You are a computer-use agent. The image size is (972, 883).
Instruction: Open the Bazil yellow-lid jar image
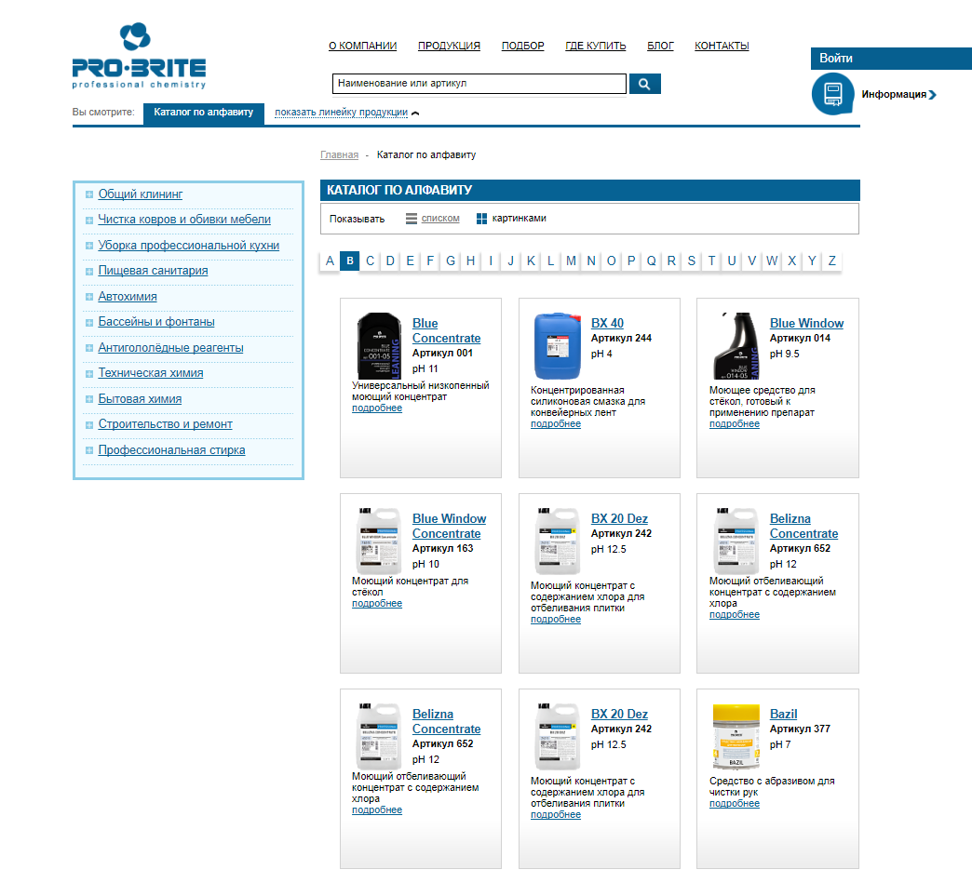coord(736,737)
